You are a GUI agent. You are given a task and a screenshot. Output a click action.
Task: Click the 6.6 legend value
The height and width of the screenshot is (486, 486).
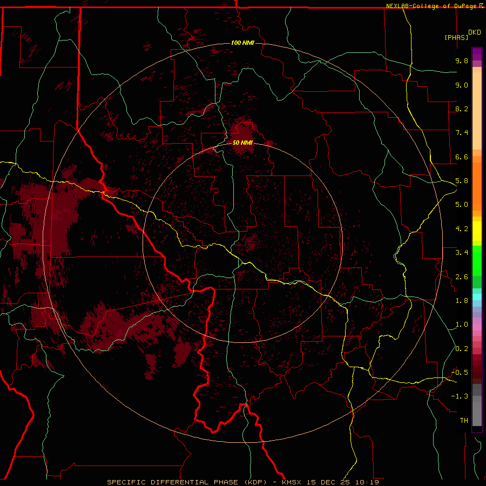(x=462, y=157)
